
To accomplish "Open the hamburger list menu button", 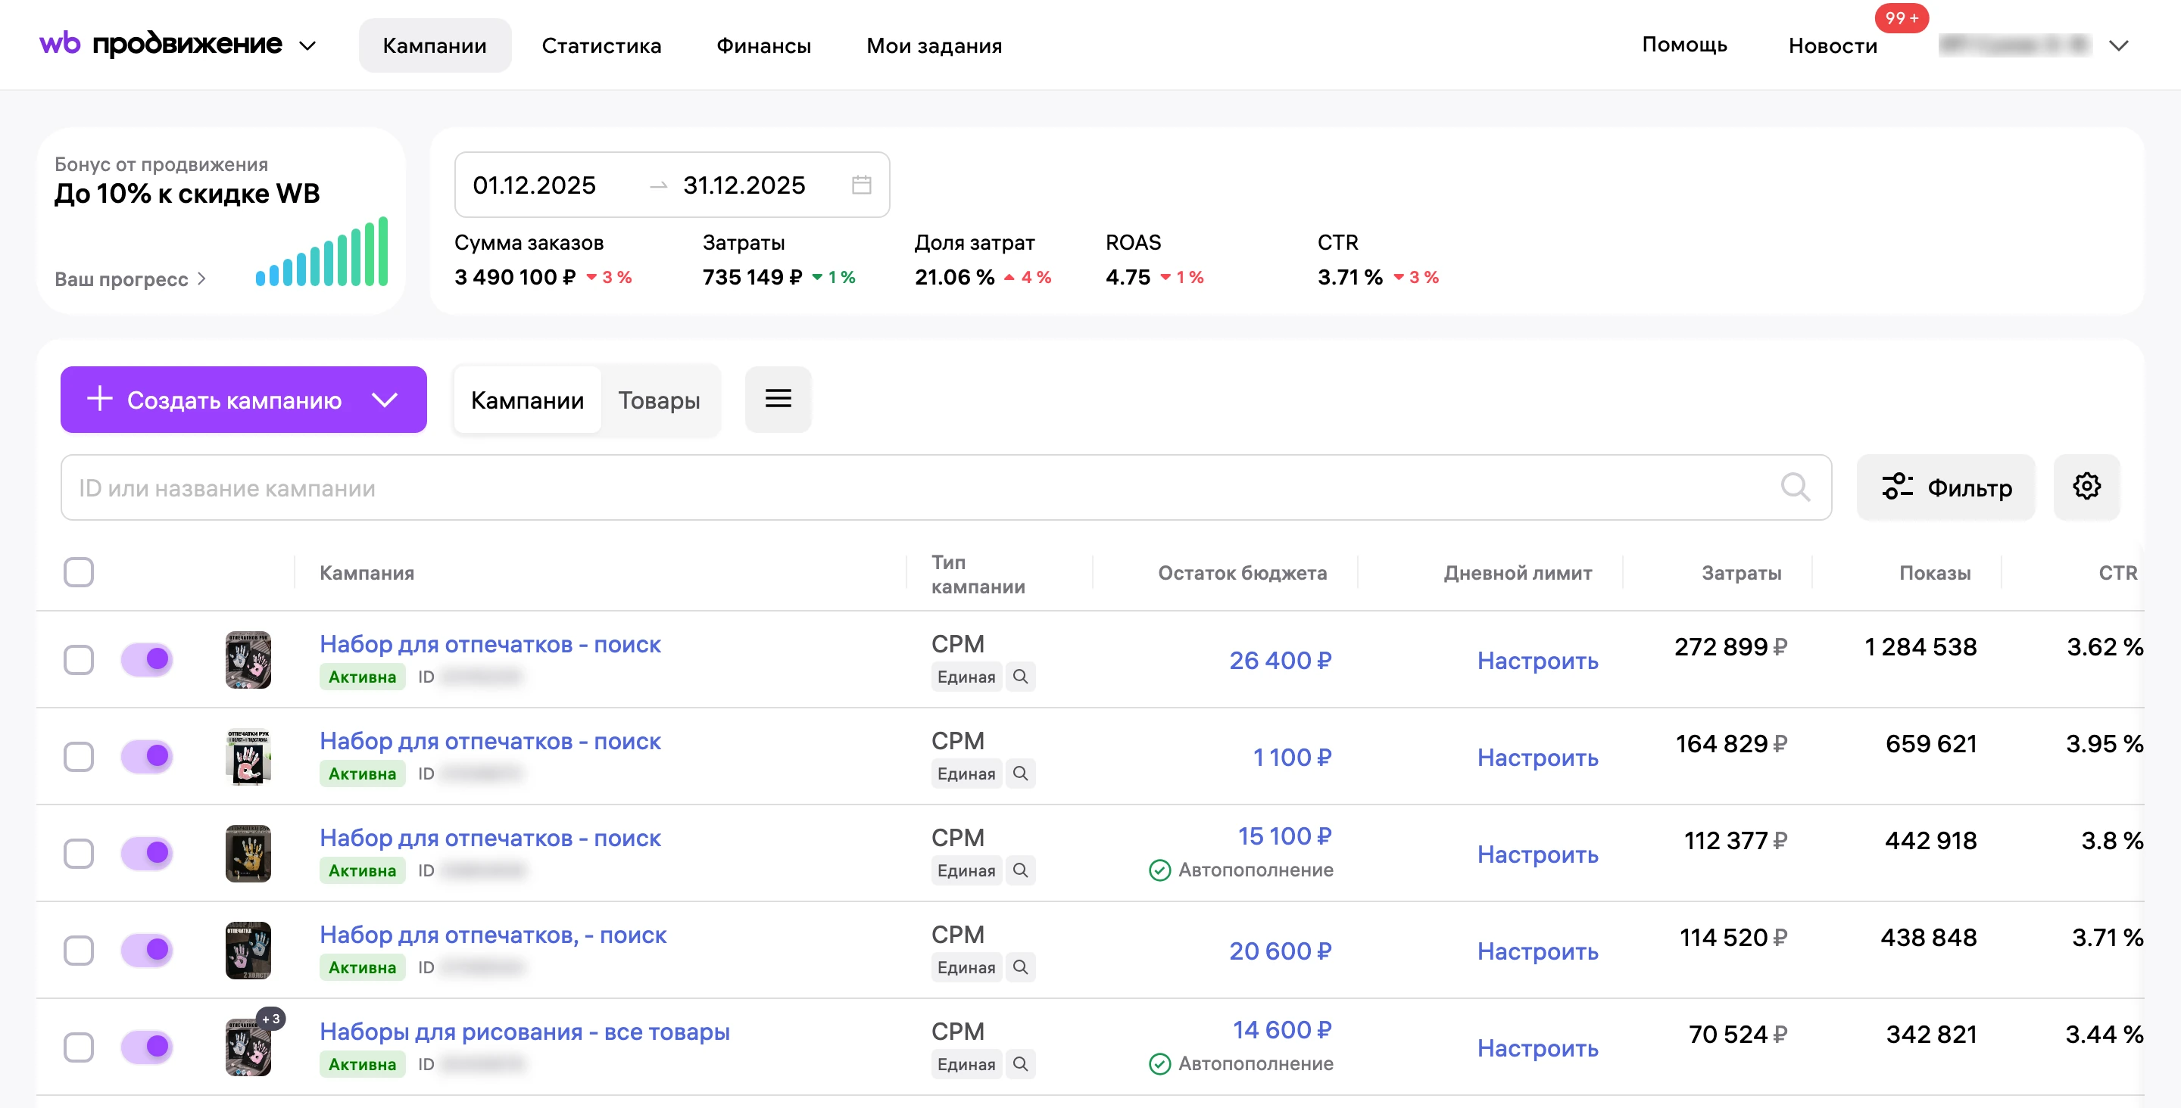I will [x=778, y=400].
